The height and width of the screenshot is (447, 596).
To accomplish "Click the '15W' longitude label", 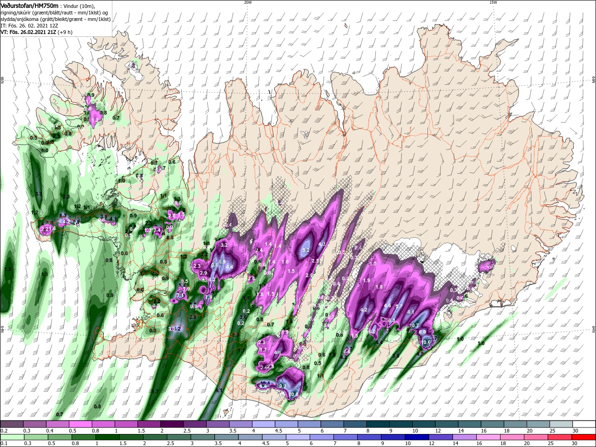I will [x=493, y=2].
